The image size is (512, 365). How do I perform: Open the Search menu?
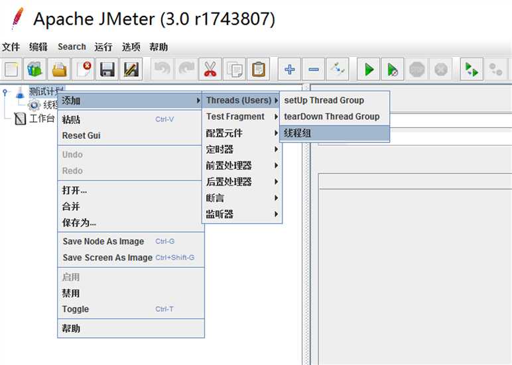[x=72, y=47]
